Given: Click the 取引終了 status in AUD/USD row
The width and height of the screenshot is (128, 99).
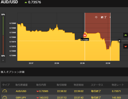Looking at the screenshot, I should [x=96, y=91].
